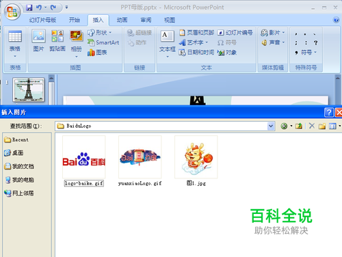The height and width of the screenshot is (257, 342).
Task: Open the 形状 shapes gallery
Action: (x=100, y=33)
